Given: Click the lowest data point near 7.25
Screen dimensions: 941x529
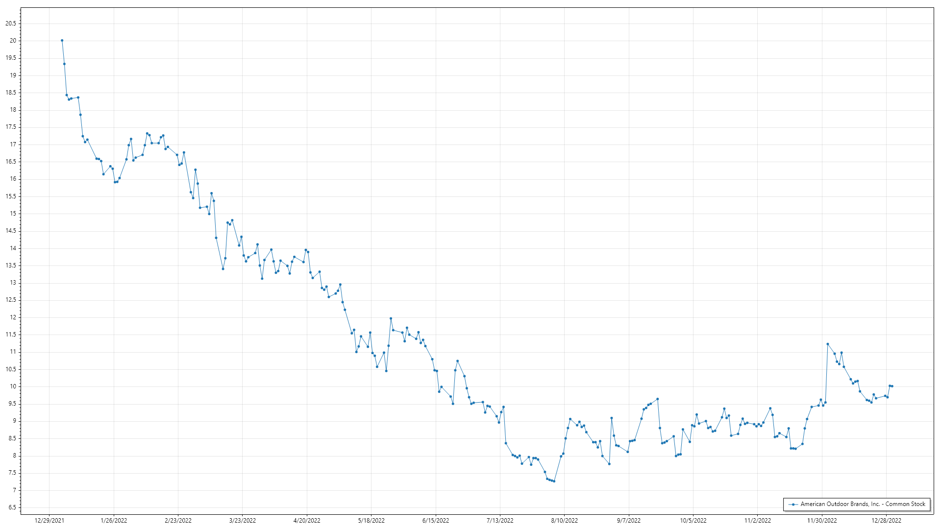Looking at the screenshot, I should pyautogui.click(x=554, y=481).
